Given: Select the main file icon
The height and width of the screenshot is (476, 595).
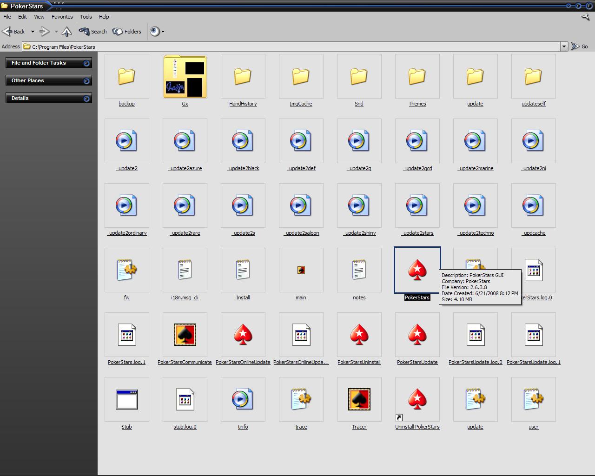Looking at the screenshot, I should coord(301,270).
